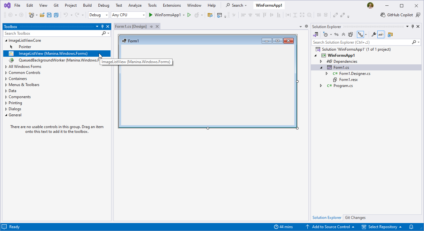Select QueuedBackgroundWorker in the Toolbox
Viewport: 424px width, 231px height.
point(57,60)
